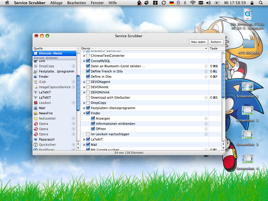Click the Mail icon in the source list
Image resolution: width=268 pixels, height=201 pixels.
click(x=36, y=108)
